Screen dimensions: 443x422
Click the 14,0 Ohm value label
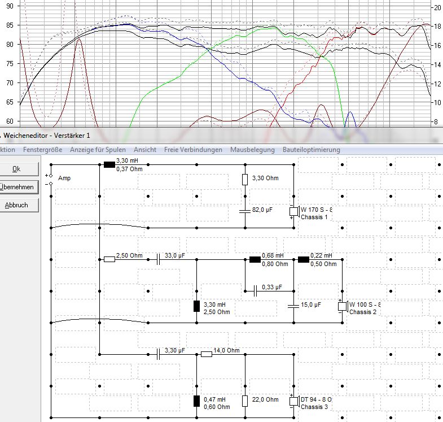click(x=226, y=350)
